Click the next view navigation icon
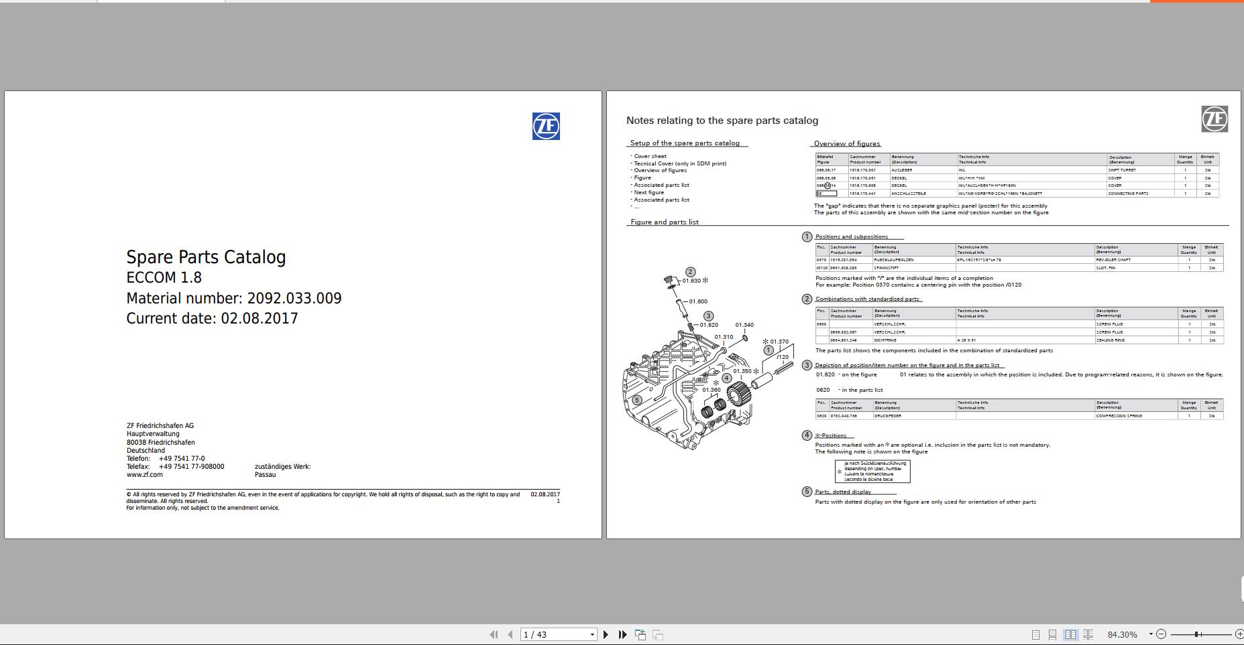 tap(657, 634)
